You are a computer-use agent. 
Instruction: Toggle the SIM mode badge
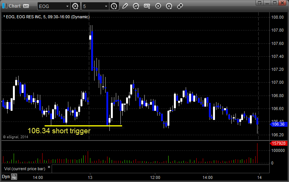click(x=26, y=6)
